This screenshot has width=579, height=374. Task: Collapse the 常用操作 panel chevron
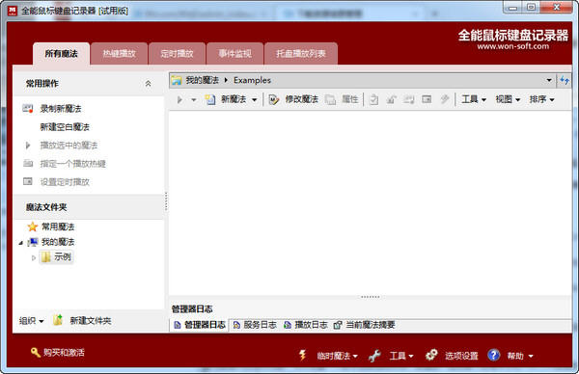[148, 84]
